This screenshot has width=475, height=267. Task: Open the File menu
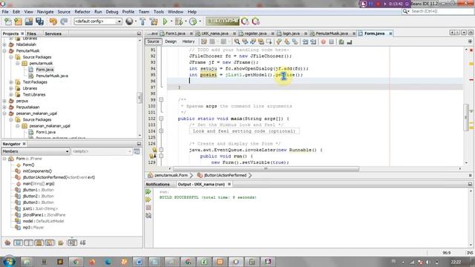[5, 12]
